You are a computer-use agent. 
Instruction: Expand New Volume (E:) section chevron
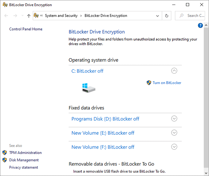coord(174,133)
